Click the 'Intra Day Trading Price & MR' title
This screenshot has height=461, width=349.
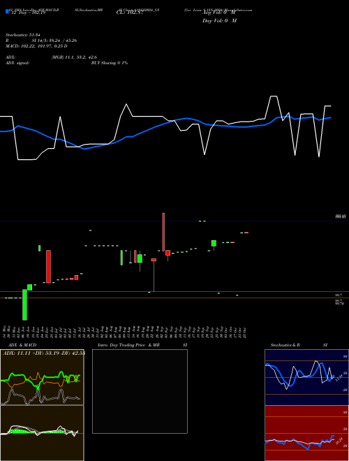pos(128,345)
